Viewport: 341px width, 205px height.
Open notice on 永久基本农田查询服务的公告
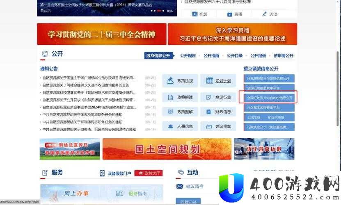click(x=86, y=85)
